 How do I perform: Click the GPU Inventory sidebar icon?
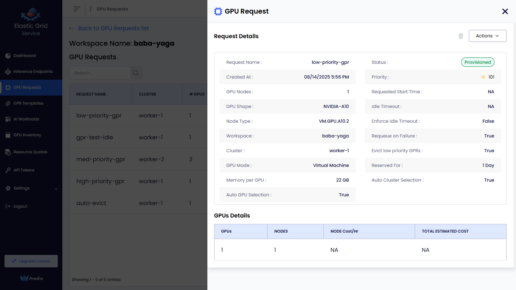(x=8, y=135)
